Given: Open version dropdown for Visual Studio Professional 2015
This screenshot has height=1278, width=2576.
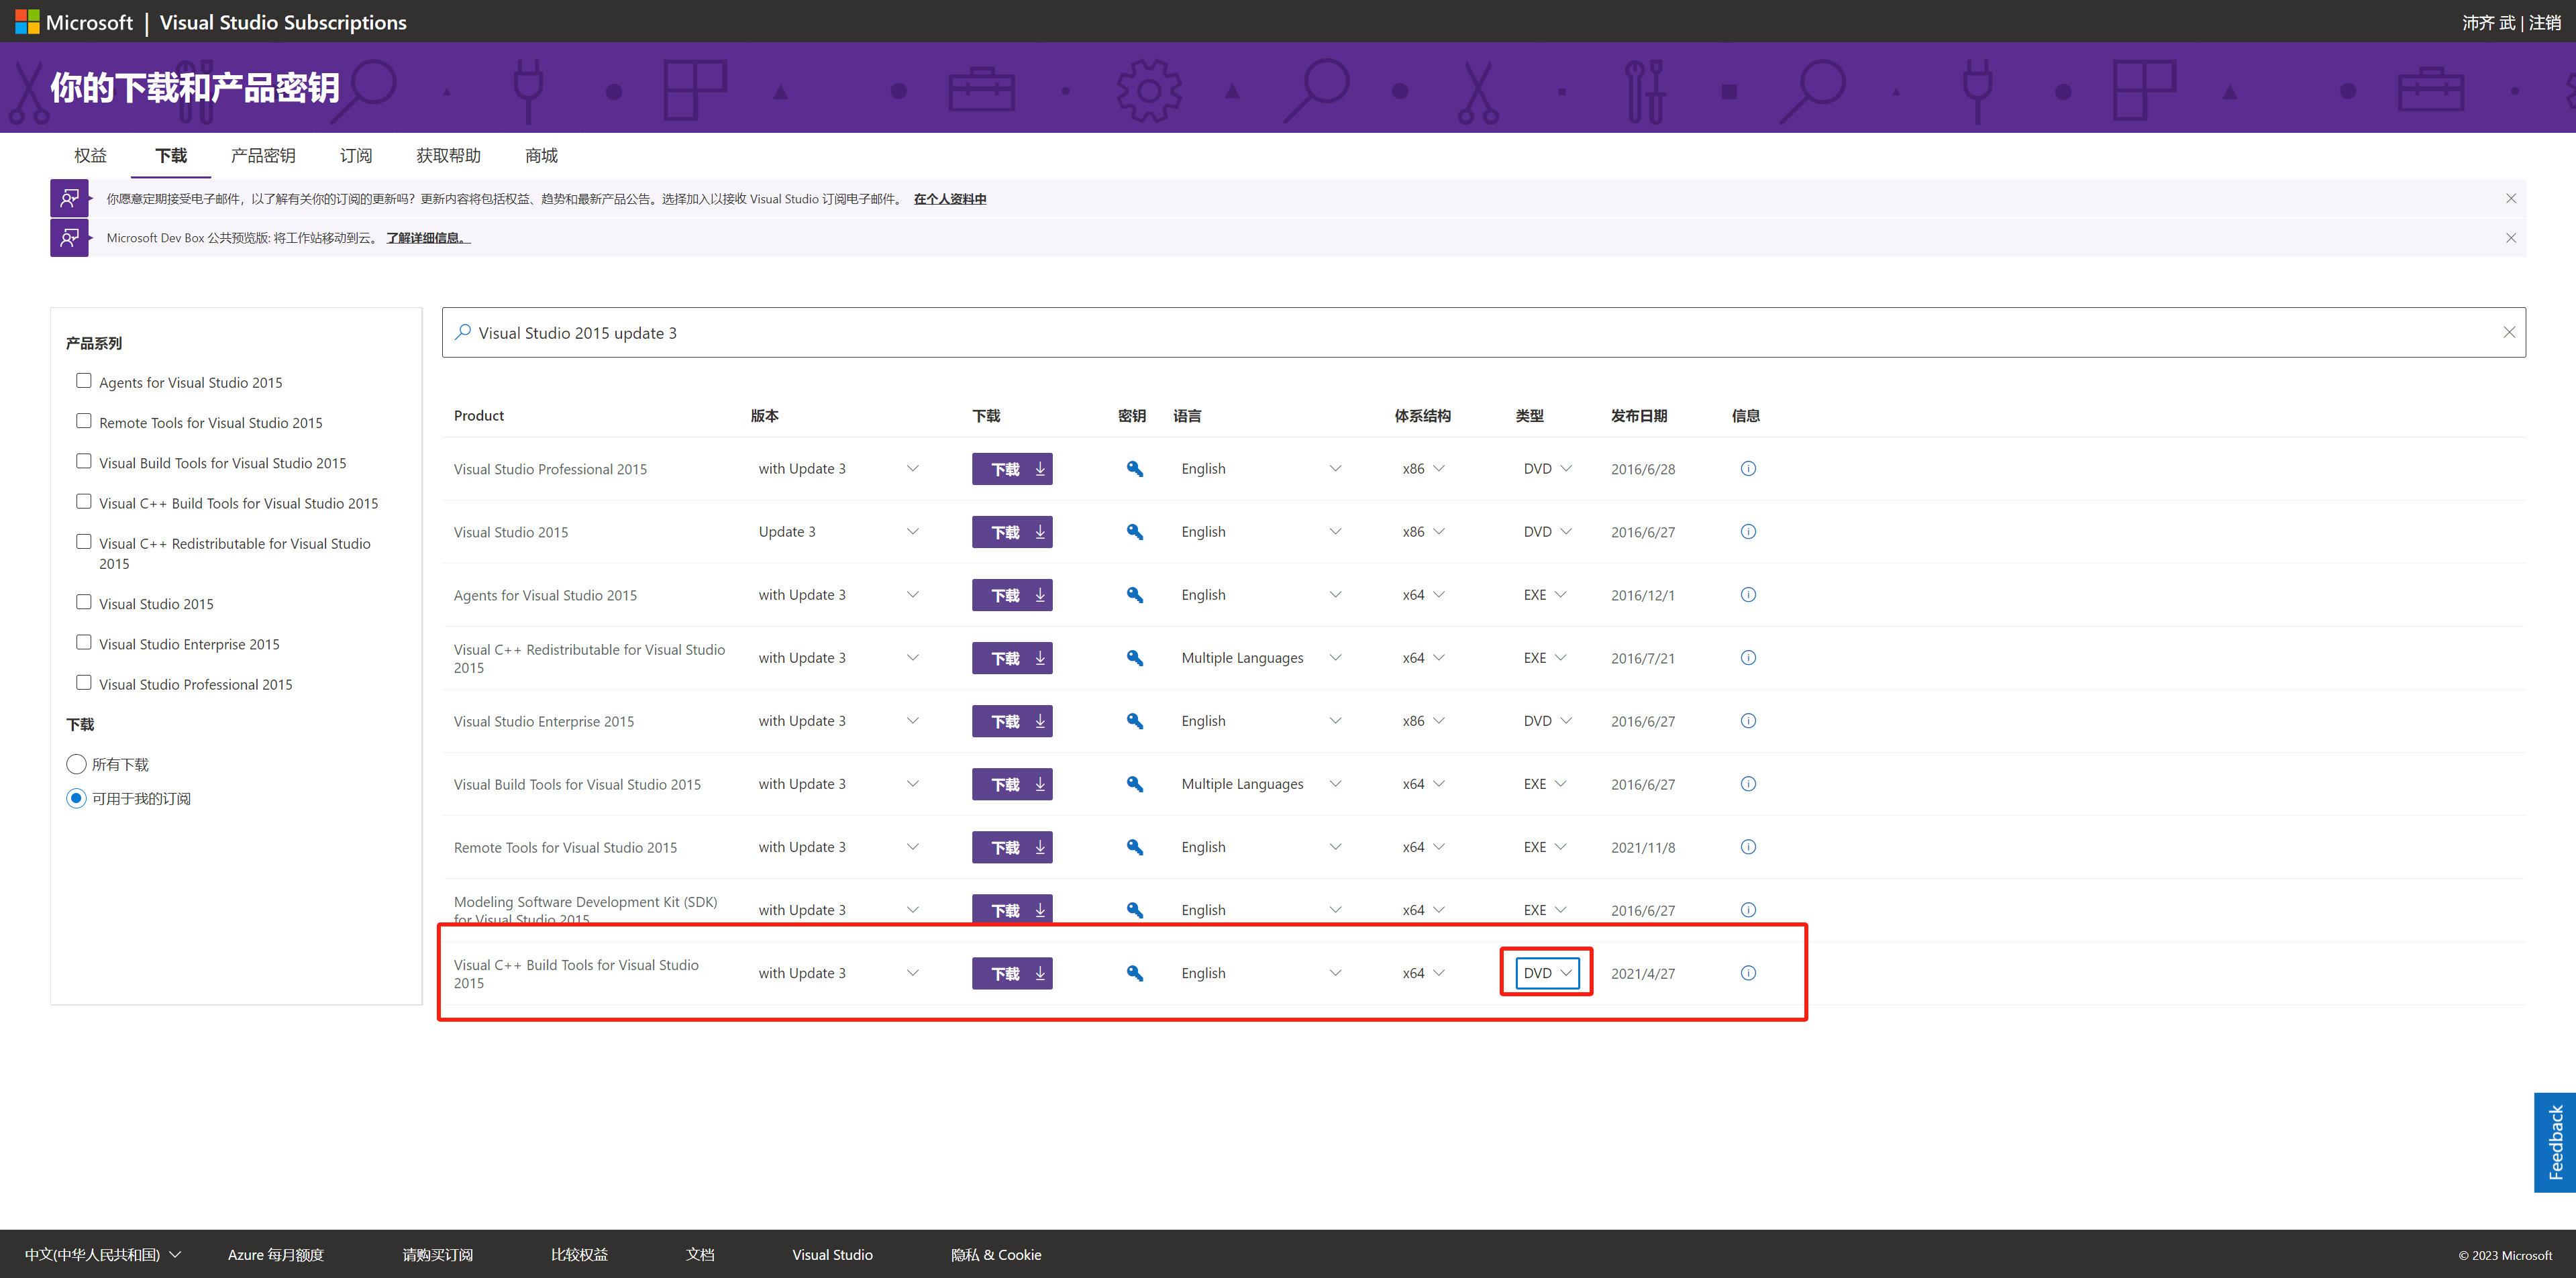Looking at the screenshot, I should (838, 469).
